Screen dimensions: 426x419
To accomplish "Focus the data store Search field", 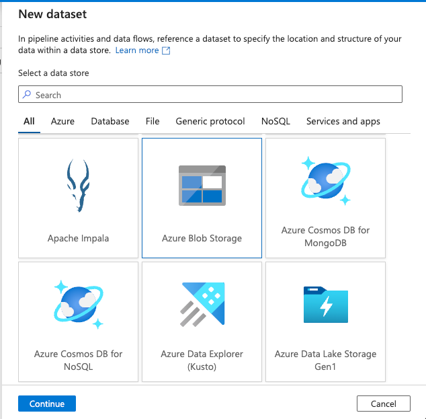I will pyautogui.click(x=215, y=95).
